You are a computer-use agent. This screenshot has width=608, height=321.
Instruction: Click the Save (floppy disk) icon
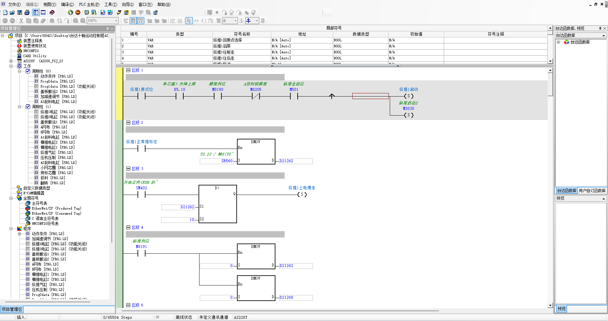[20, 12]
